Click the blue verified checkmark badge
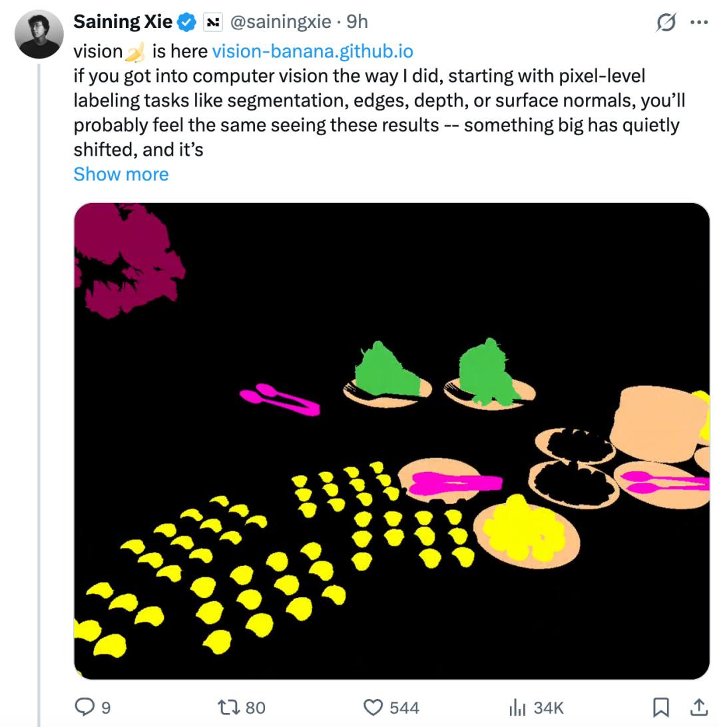 click(x=186, y=22)
